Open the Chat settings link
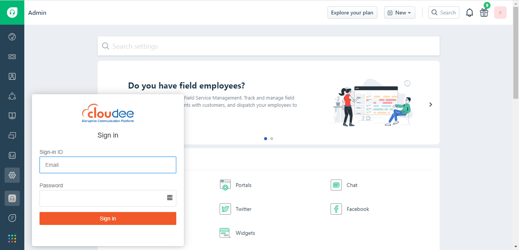 coord(352,185)
